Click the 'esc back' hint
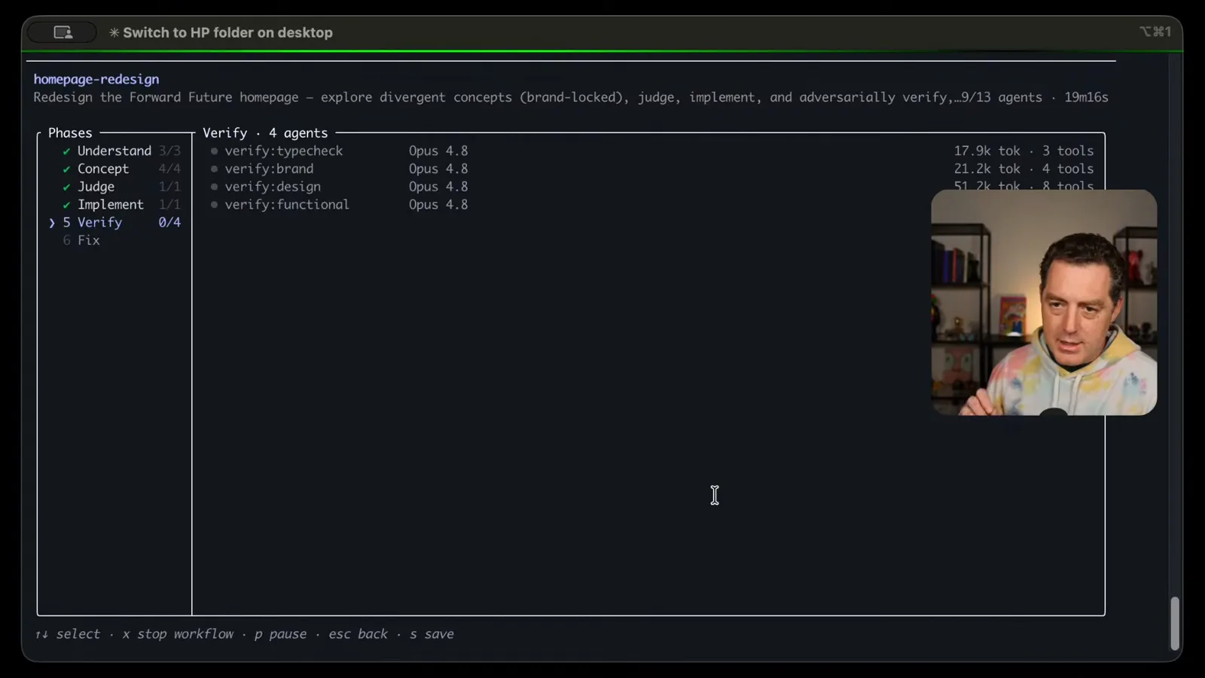Screen dimensions: 1205x678 [358, 634]
